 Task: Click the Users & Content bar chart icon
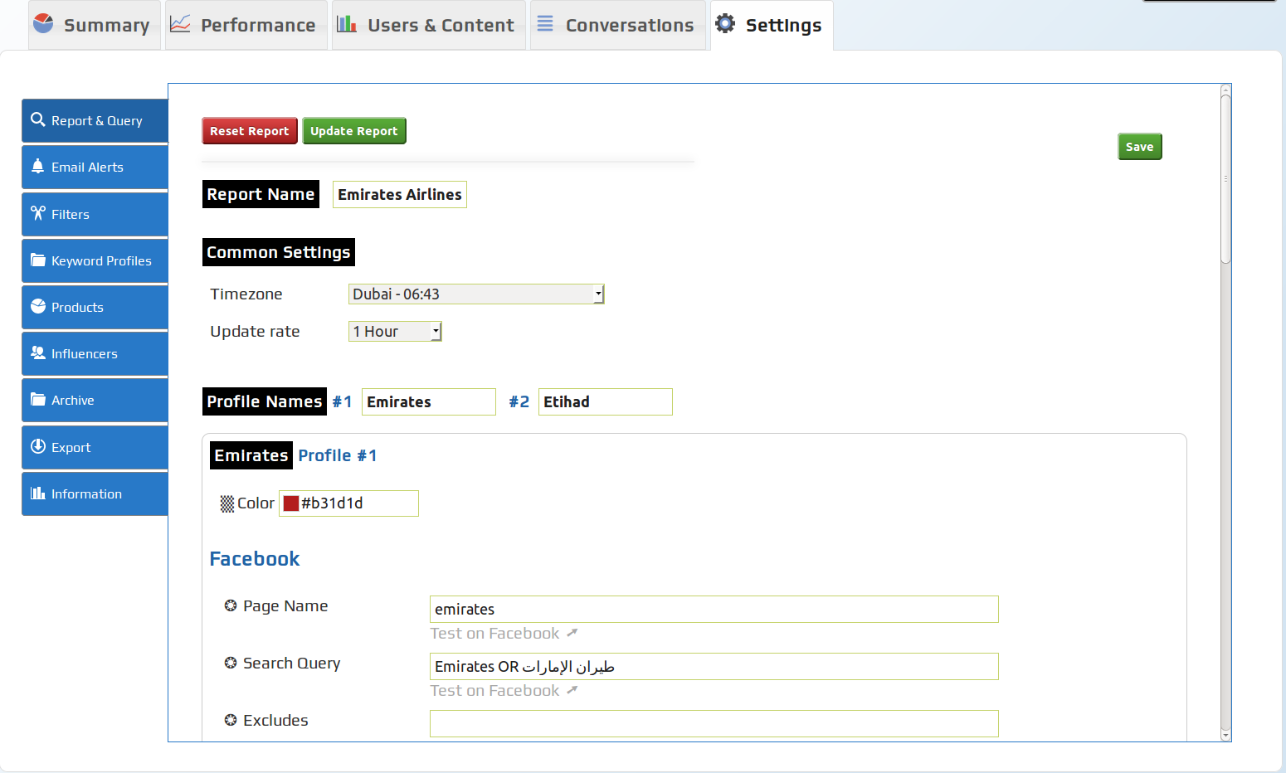point(347,23)
